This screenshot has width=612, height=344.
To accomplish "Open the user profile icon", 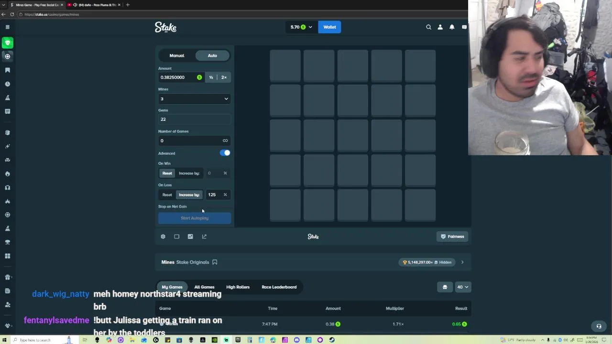I will (x=440, y=27).
